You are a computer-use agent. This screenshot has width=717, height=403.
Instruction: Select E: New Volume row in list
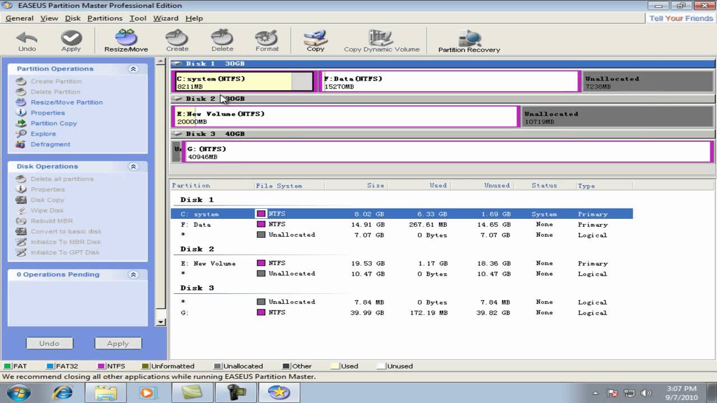(402, 263)
